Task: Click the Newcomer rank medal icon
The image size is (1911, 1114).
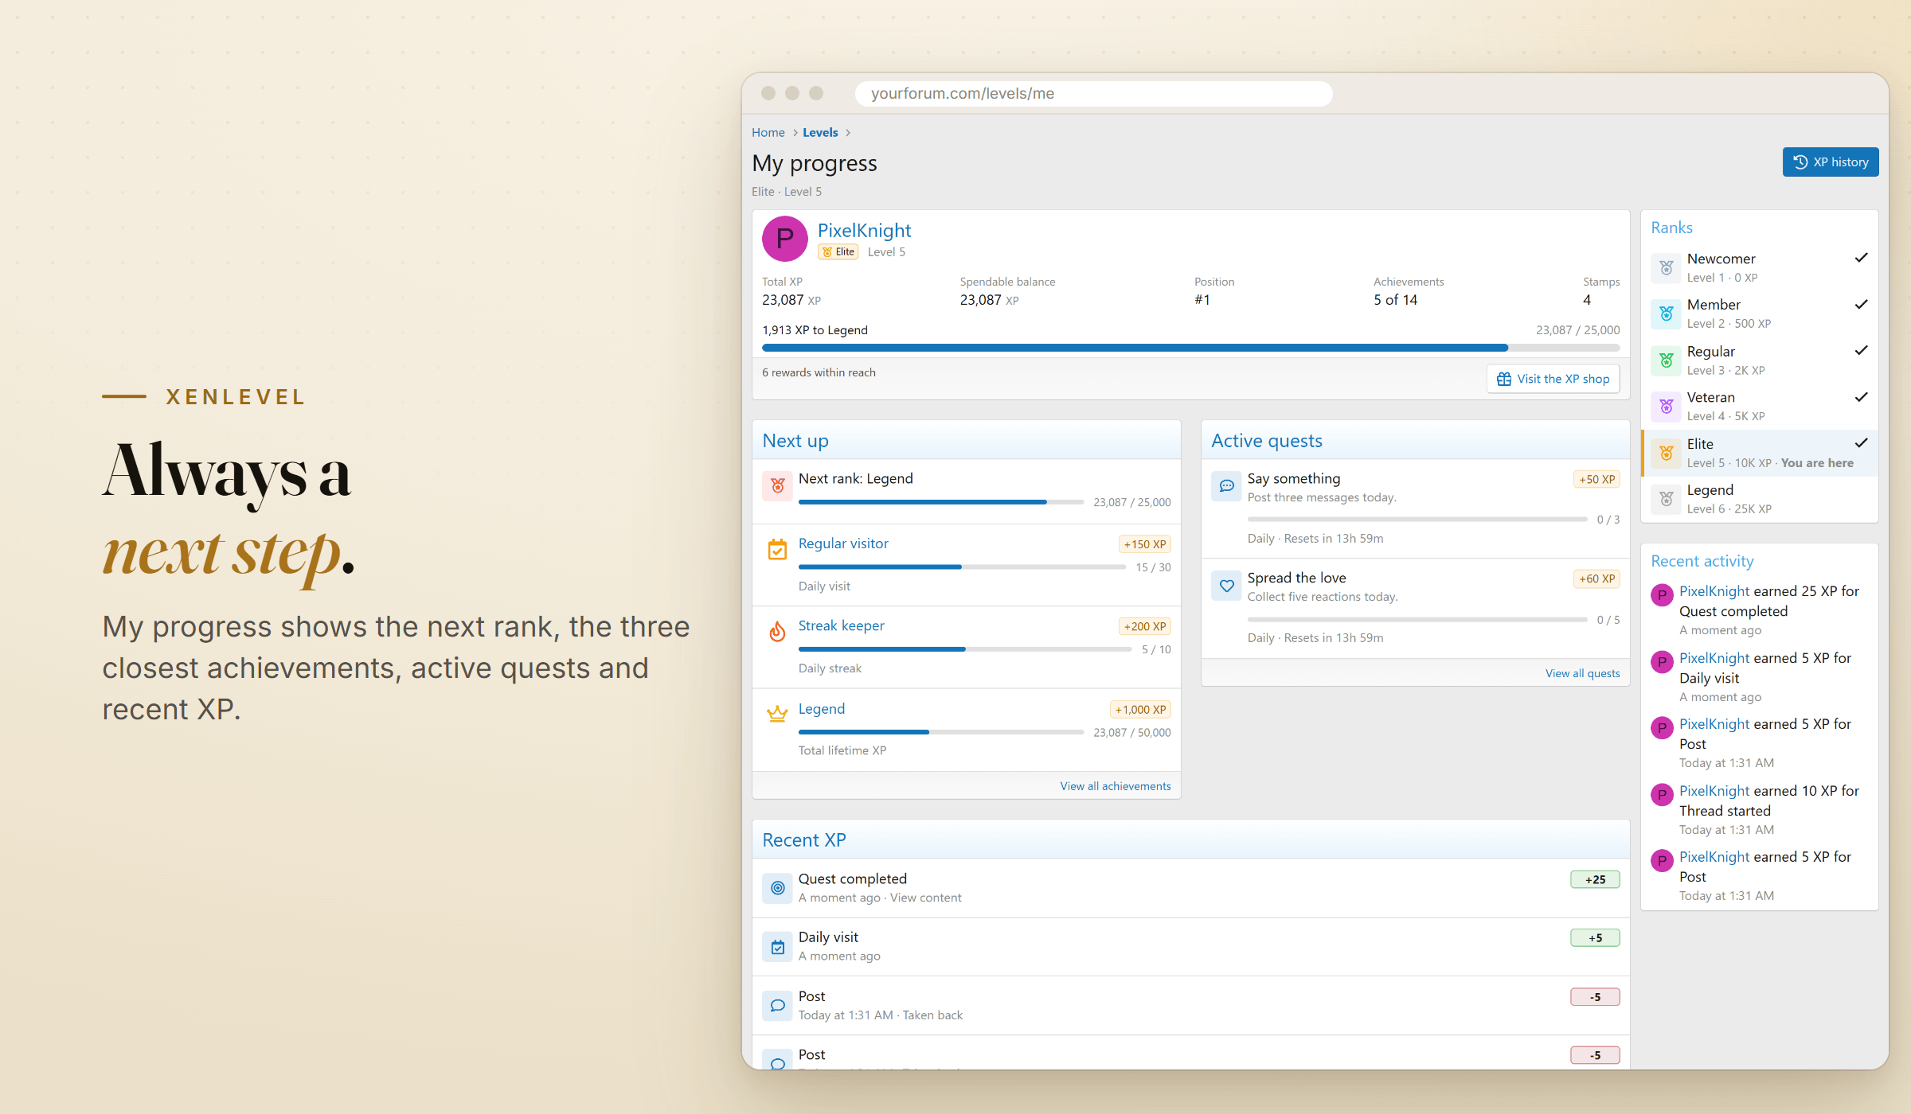Action: pos(1666,267)
